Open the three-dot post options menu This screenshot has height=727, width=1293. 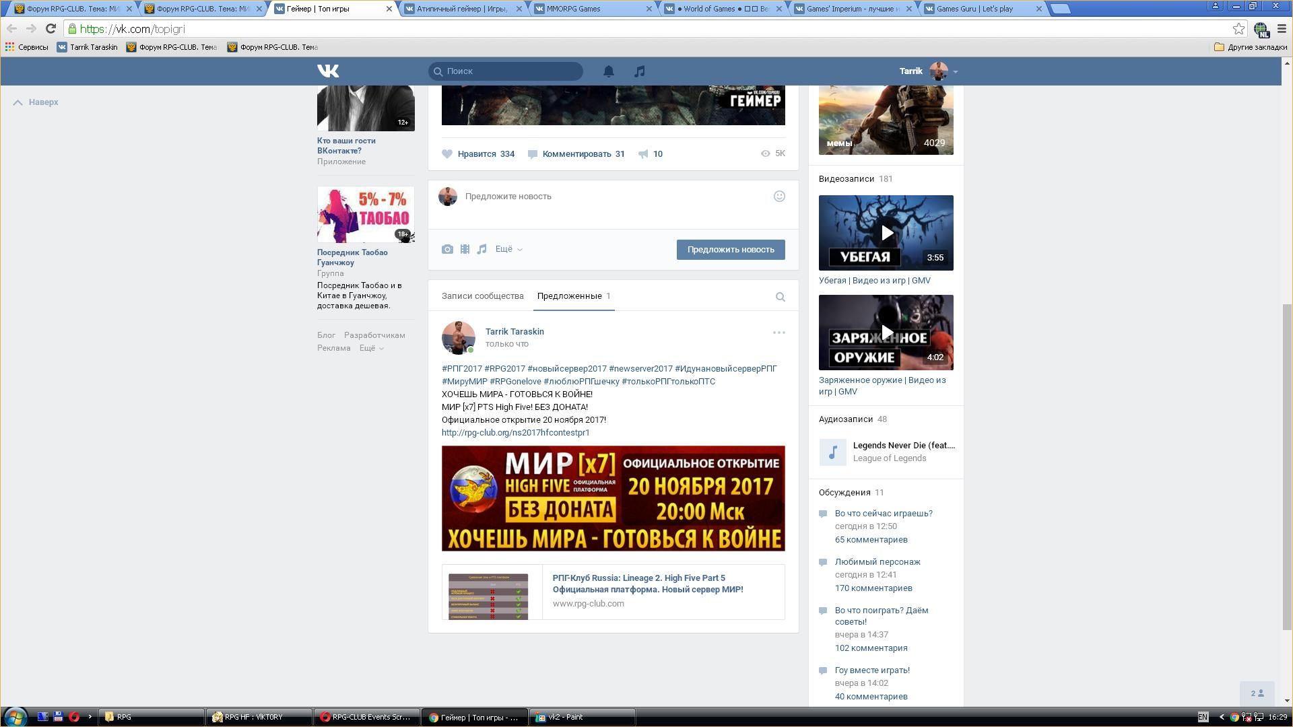click(778, 333)
